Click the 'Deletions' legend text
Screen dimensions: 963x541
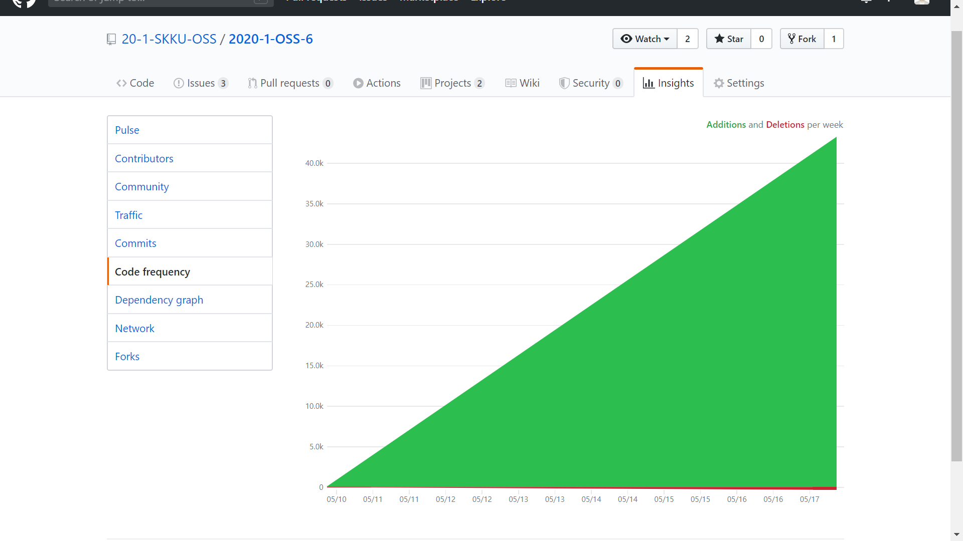click(785, 125)
